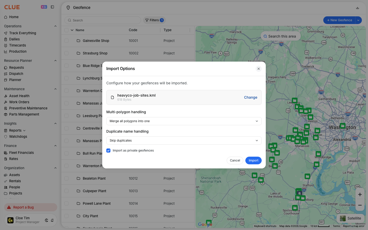Open Multi-polygon handling dropdown
Screen dimensions: 368x230
[x=184, y=121]
